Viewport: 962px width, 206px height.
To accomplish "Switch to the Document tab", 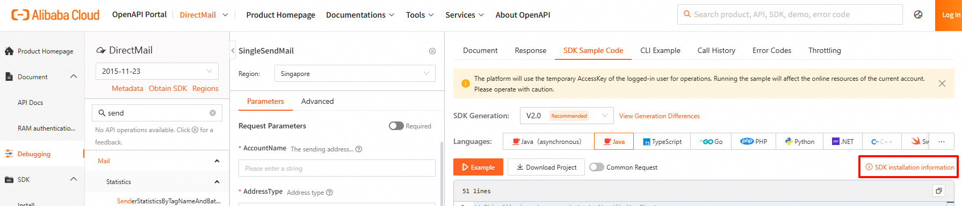I will 480,50.
